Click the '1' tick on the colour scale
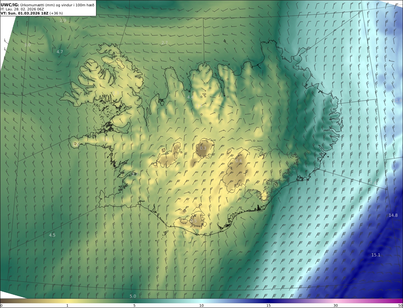Screen dimensions: 403x308 67,305
